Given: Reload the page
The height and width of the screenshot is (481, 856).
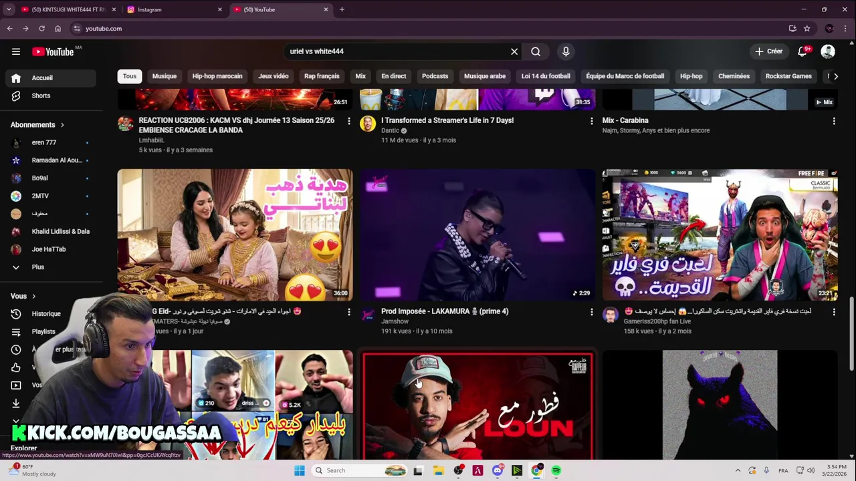Looking at the screenshot, I should click(x=41, y=29).
